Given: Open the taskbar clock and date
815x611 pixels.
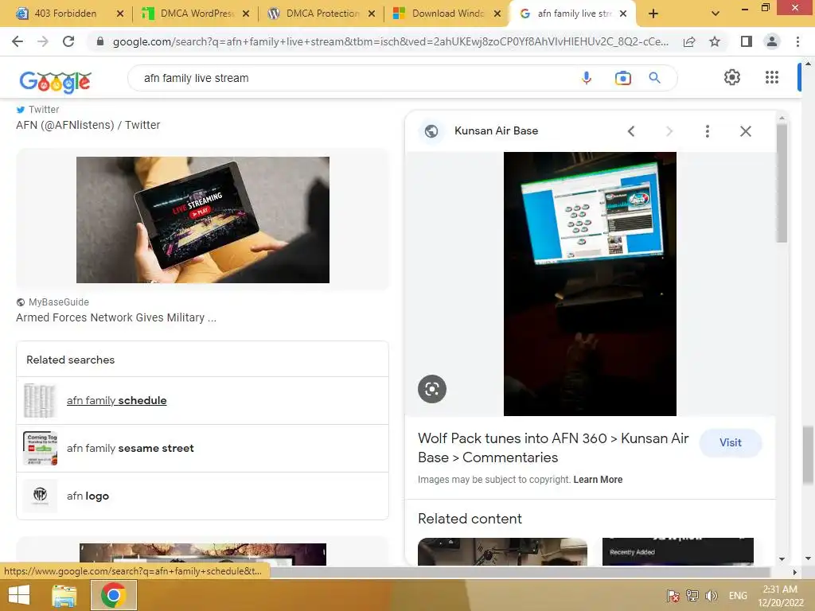Looking at the screenshot, I should tap(780, 596).
